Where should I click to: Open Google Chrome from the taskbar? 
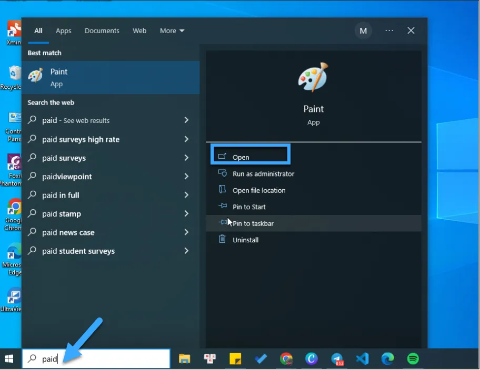[286, 358]
